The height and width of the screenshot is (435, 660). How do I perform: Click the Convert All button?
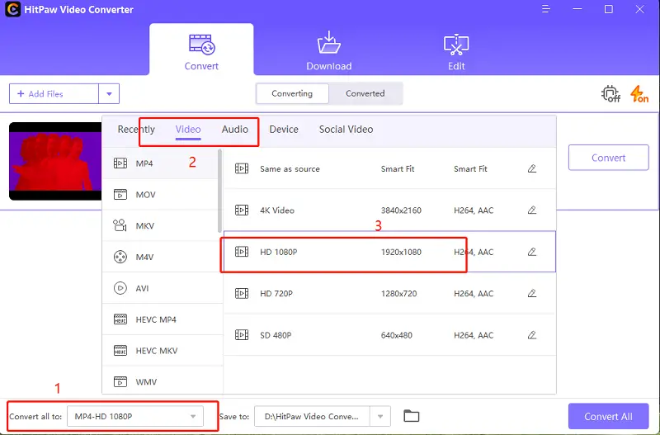pos(608,416)
